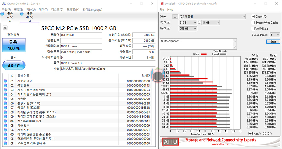Click status orb for attribute 0A row
Viewport: 282px width, 149px height.
[5, 121]
